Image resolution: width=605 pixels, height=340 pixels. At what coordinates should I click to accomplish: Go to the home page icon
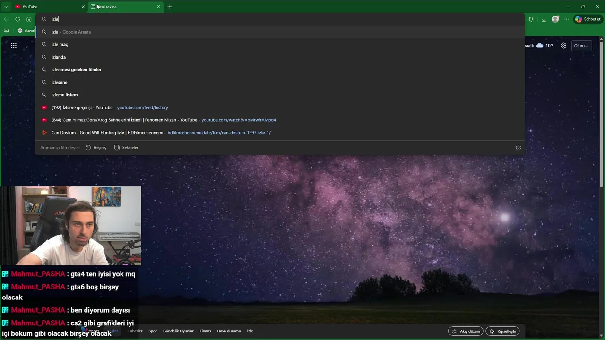[29, 19]
